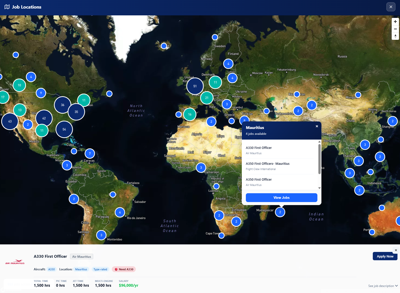400x293 pixels.
Task: Click the Apply Now button
Action: [385, 256]
